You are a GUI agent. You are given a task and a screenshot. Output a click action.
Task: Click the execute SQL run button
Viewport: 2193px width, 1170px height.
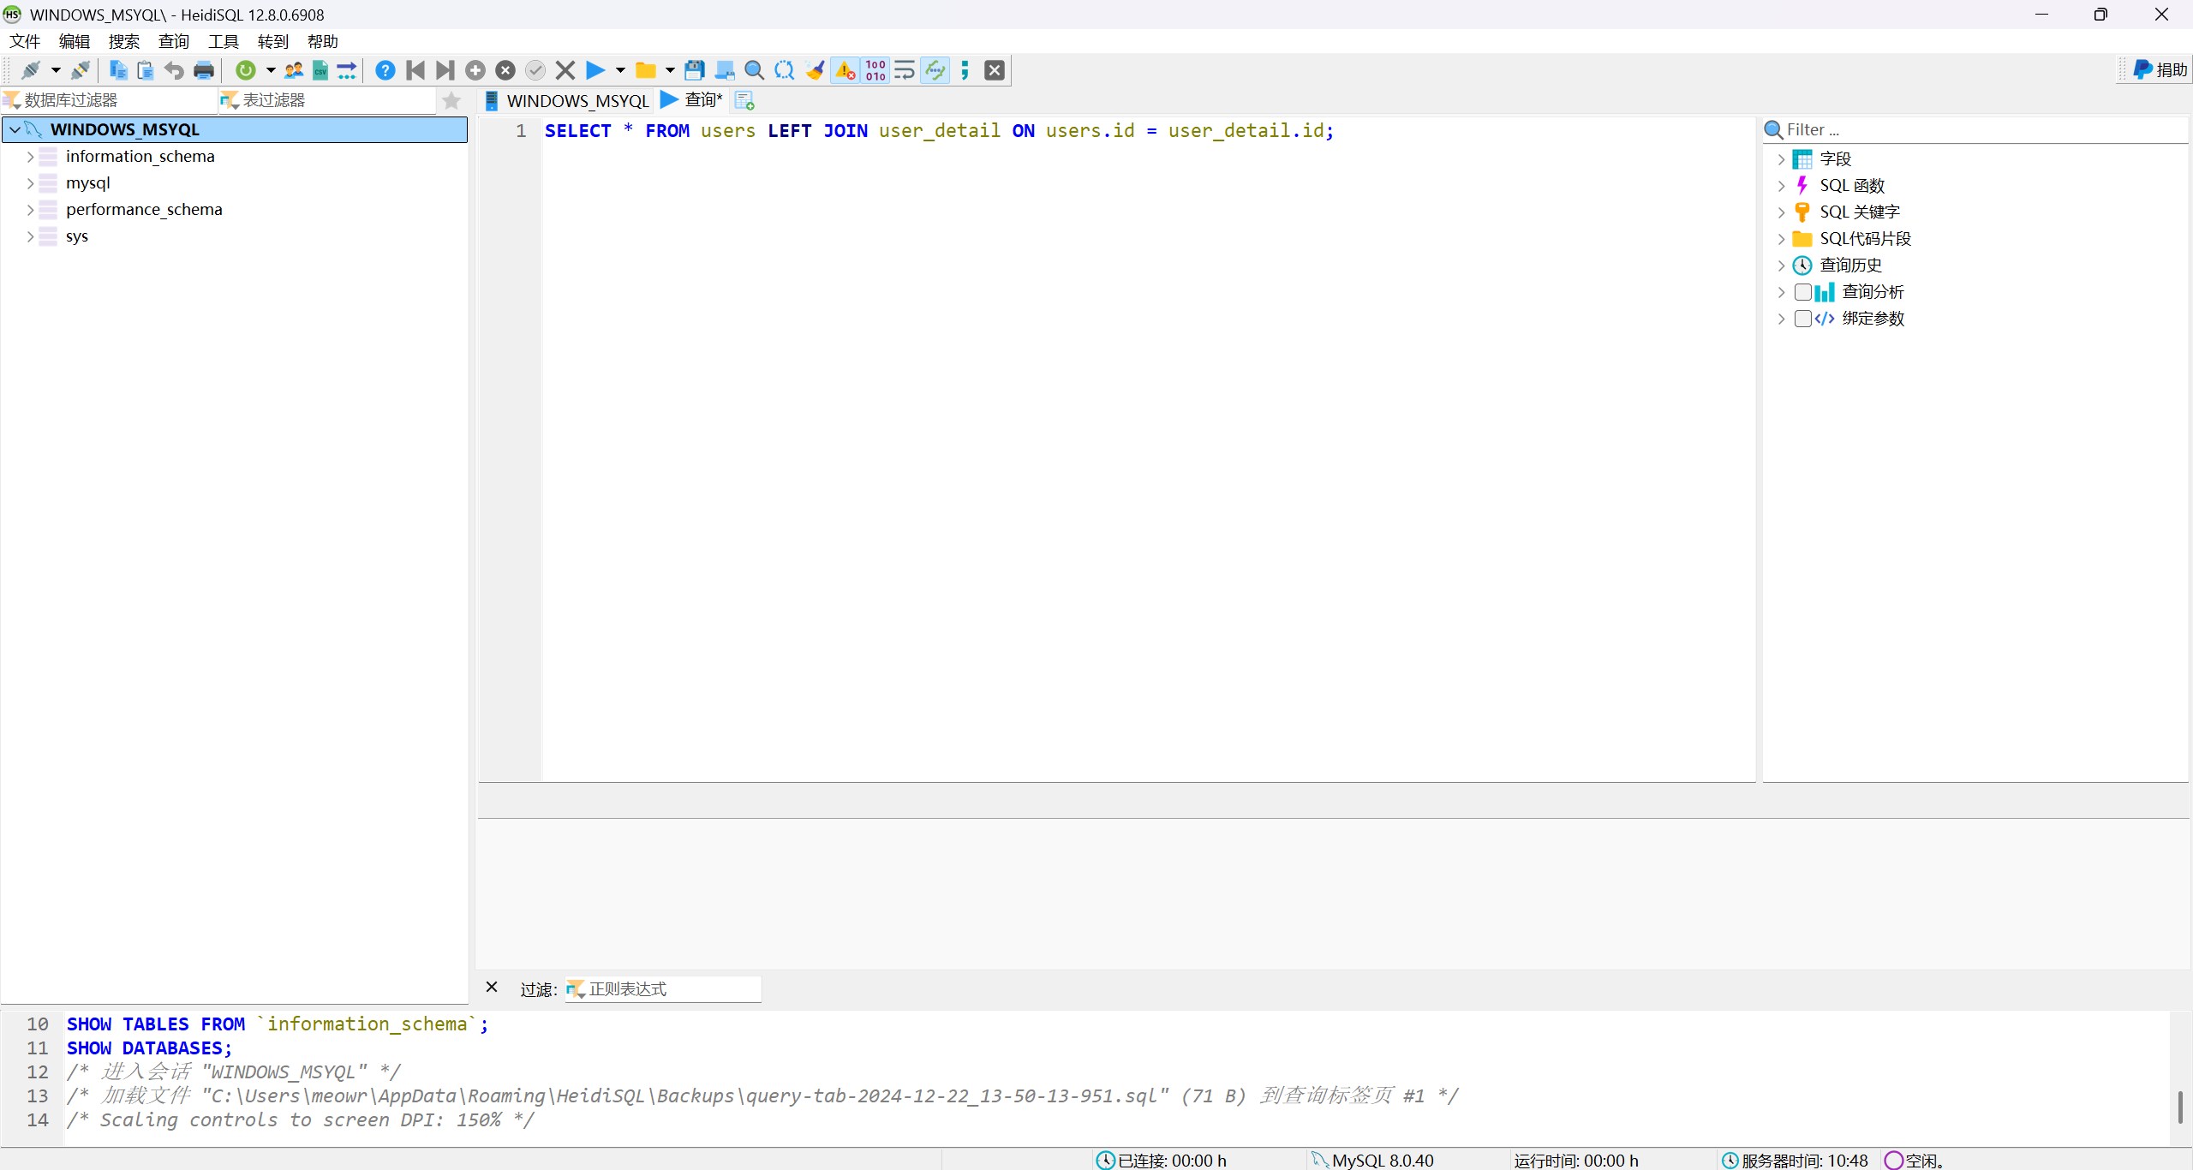(595, 70)
